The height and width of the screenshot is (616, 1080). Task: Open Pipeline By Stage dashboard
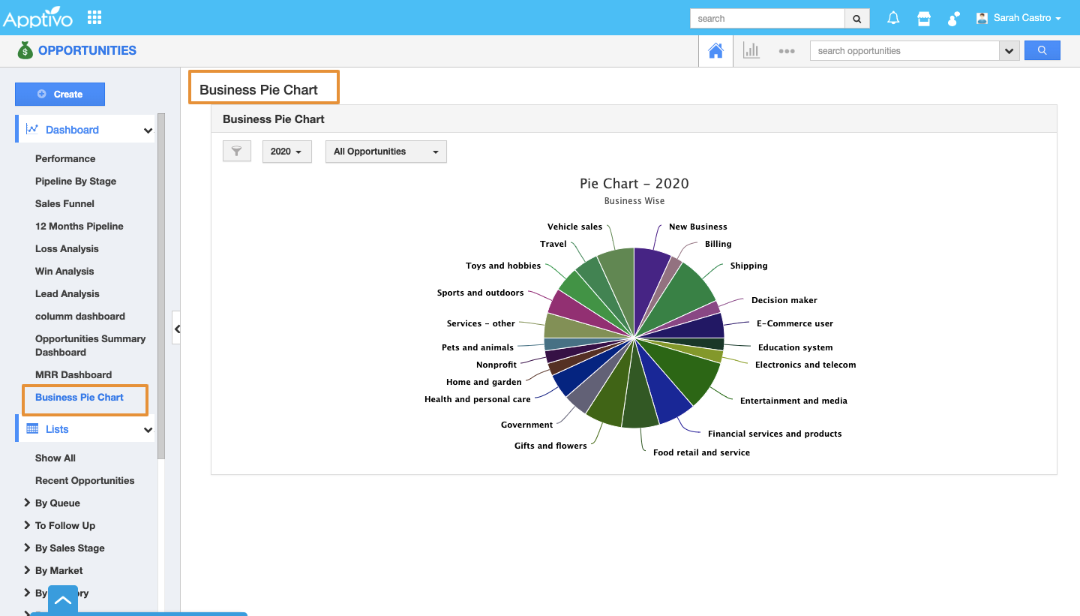(x=76, y=181)
